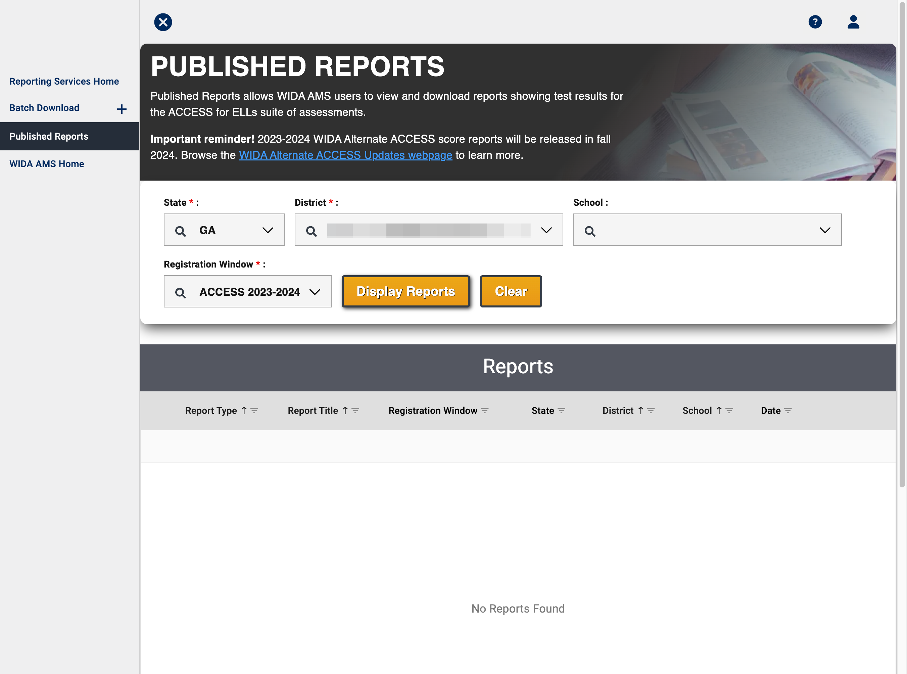Click the Clear button
Image resolution: width=907 pixels, height=674 pixels.
point(511,291)
